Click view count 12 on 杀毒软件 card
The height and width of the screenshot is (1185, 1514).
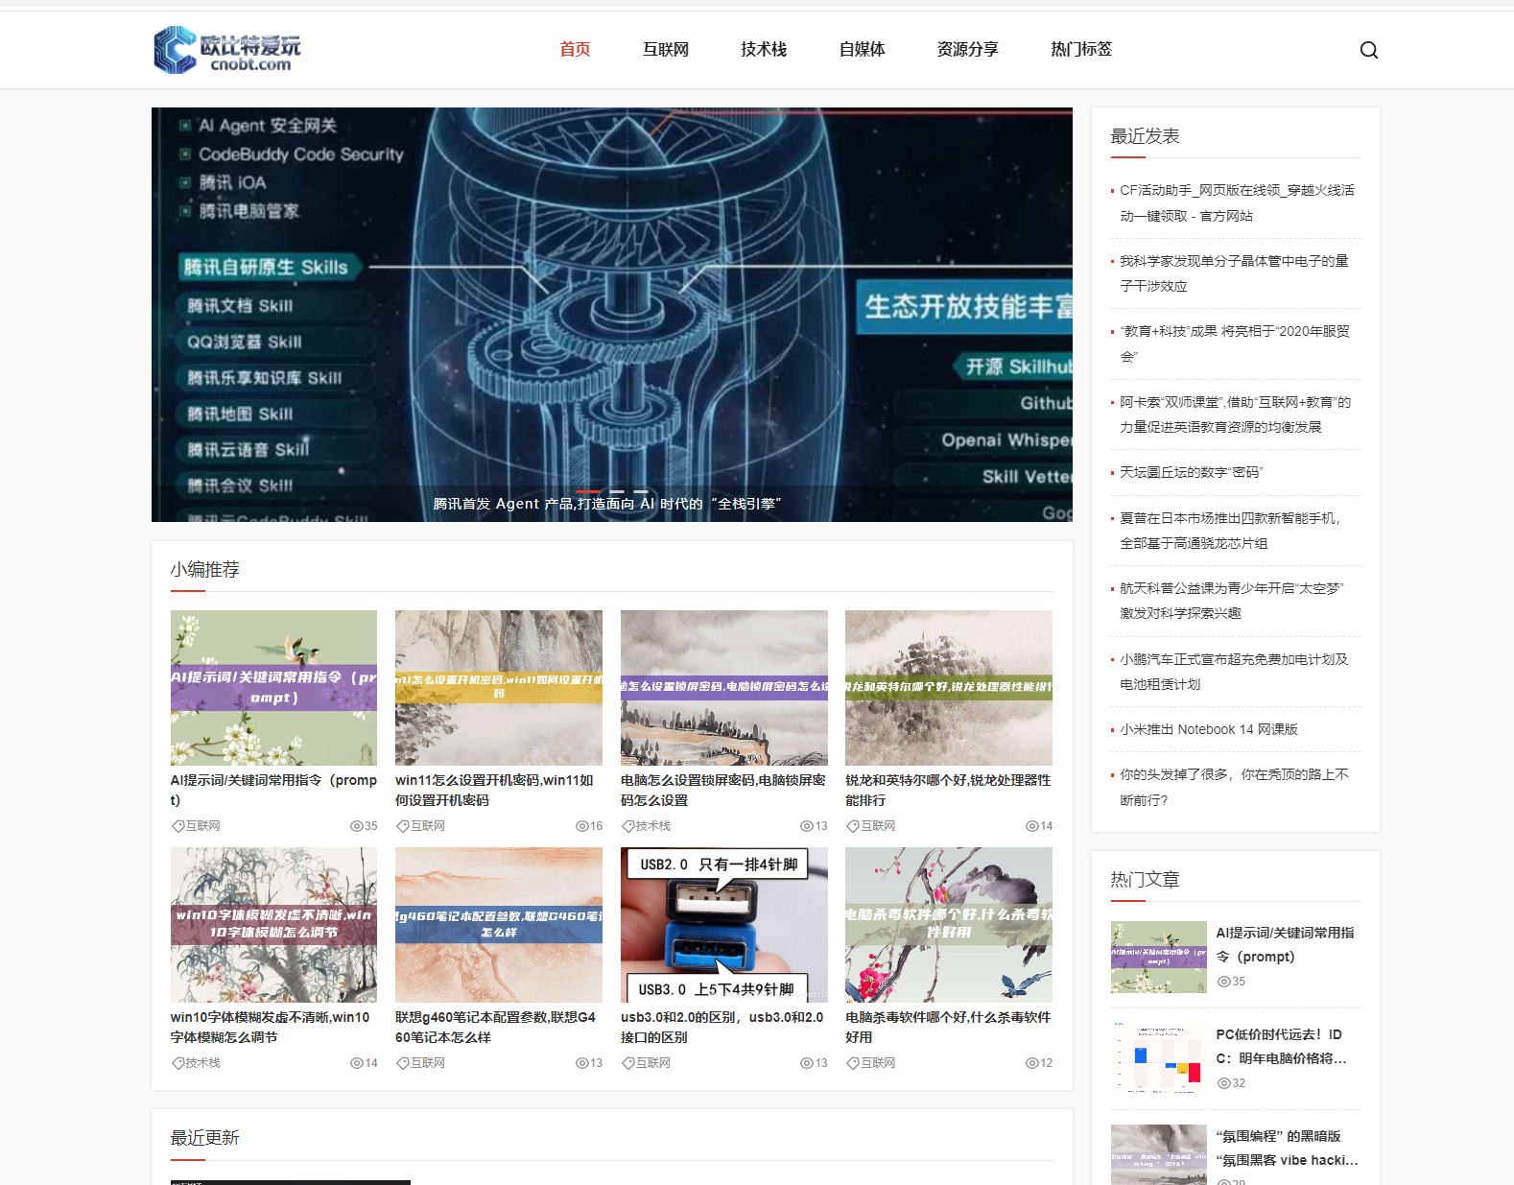coord(1039,1062)
